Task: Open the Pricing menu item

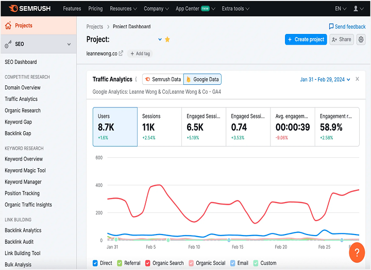Action: pos(95,9)
